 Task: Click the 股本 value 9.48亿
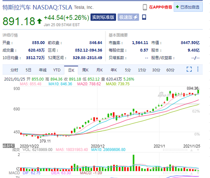(194, 50)
